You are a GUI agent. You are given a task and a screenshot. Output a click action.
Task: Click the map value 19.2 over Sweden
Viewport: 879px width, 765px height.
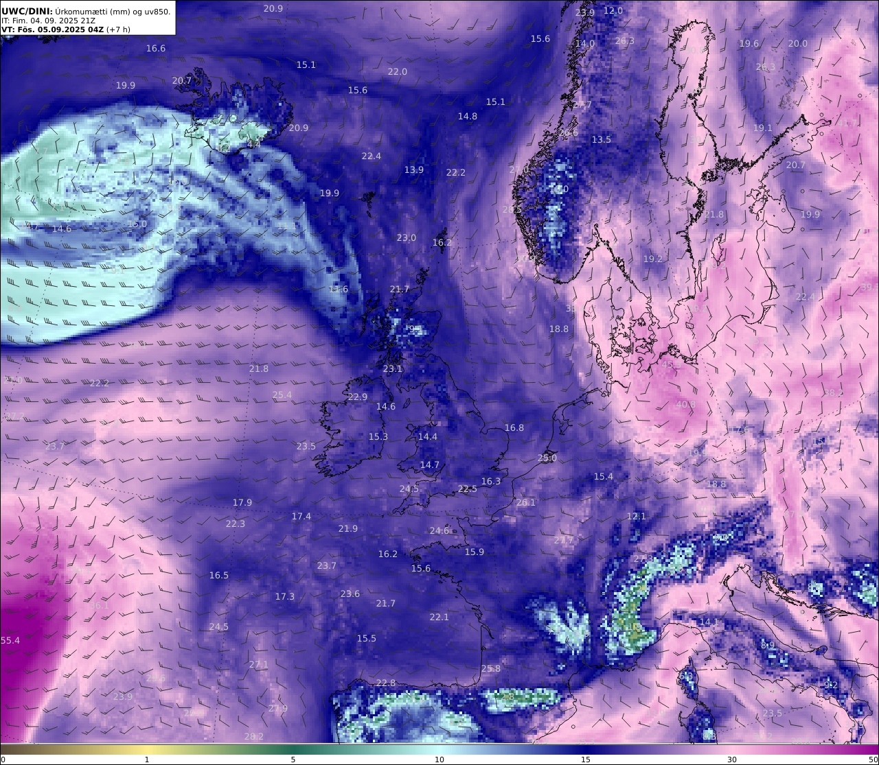click(x=653, y=259)
